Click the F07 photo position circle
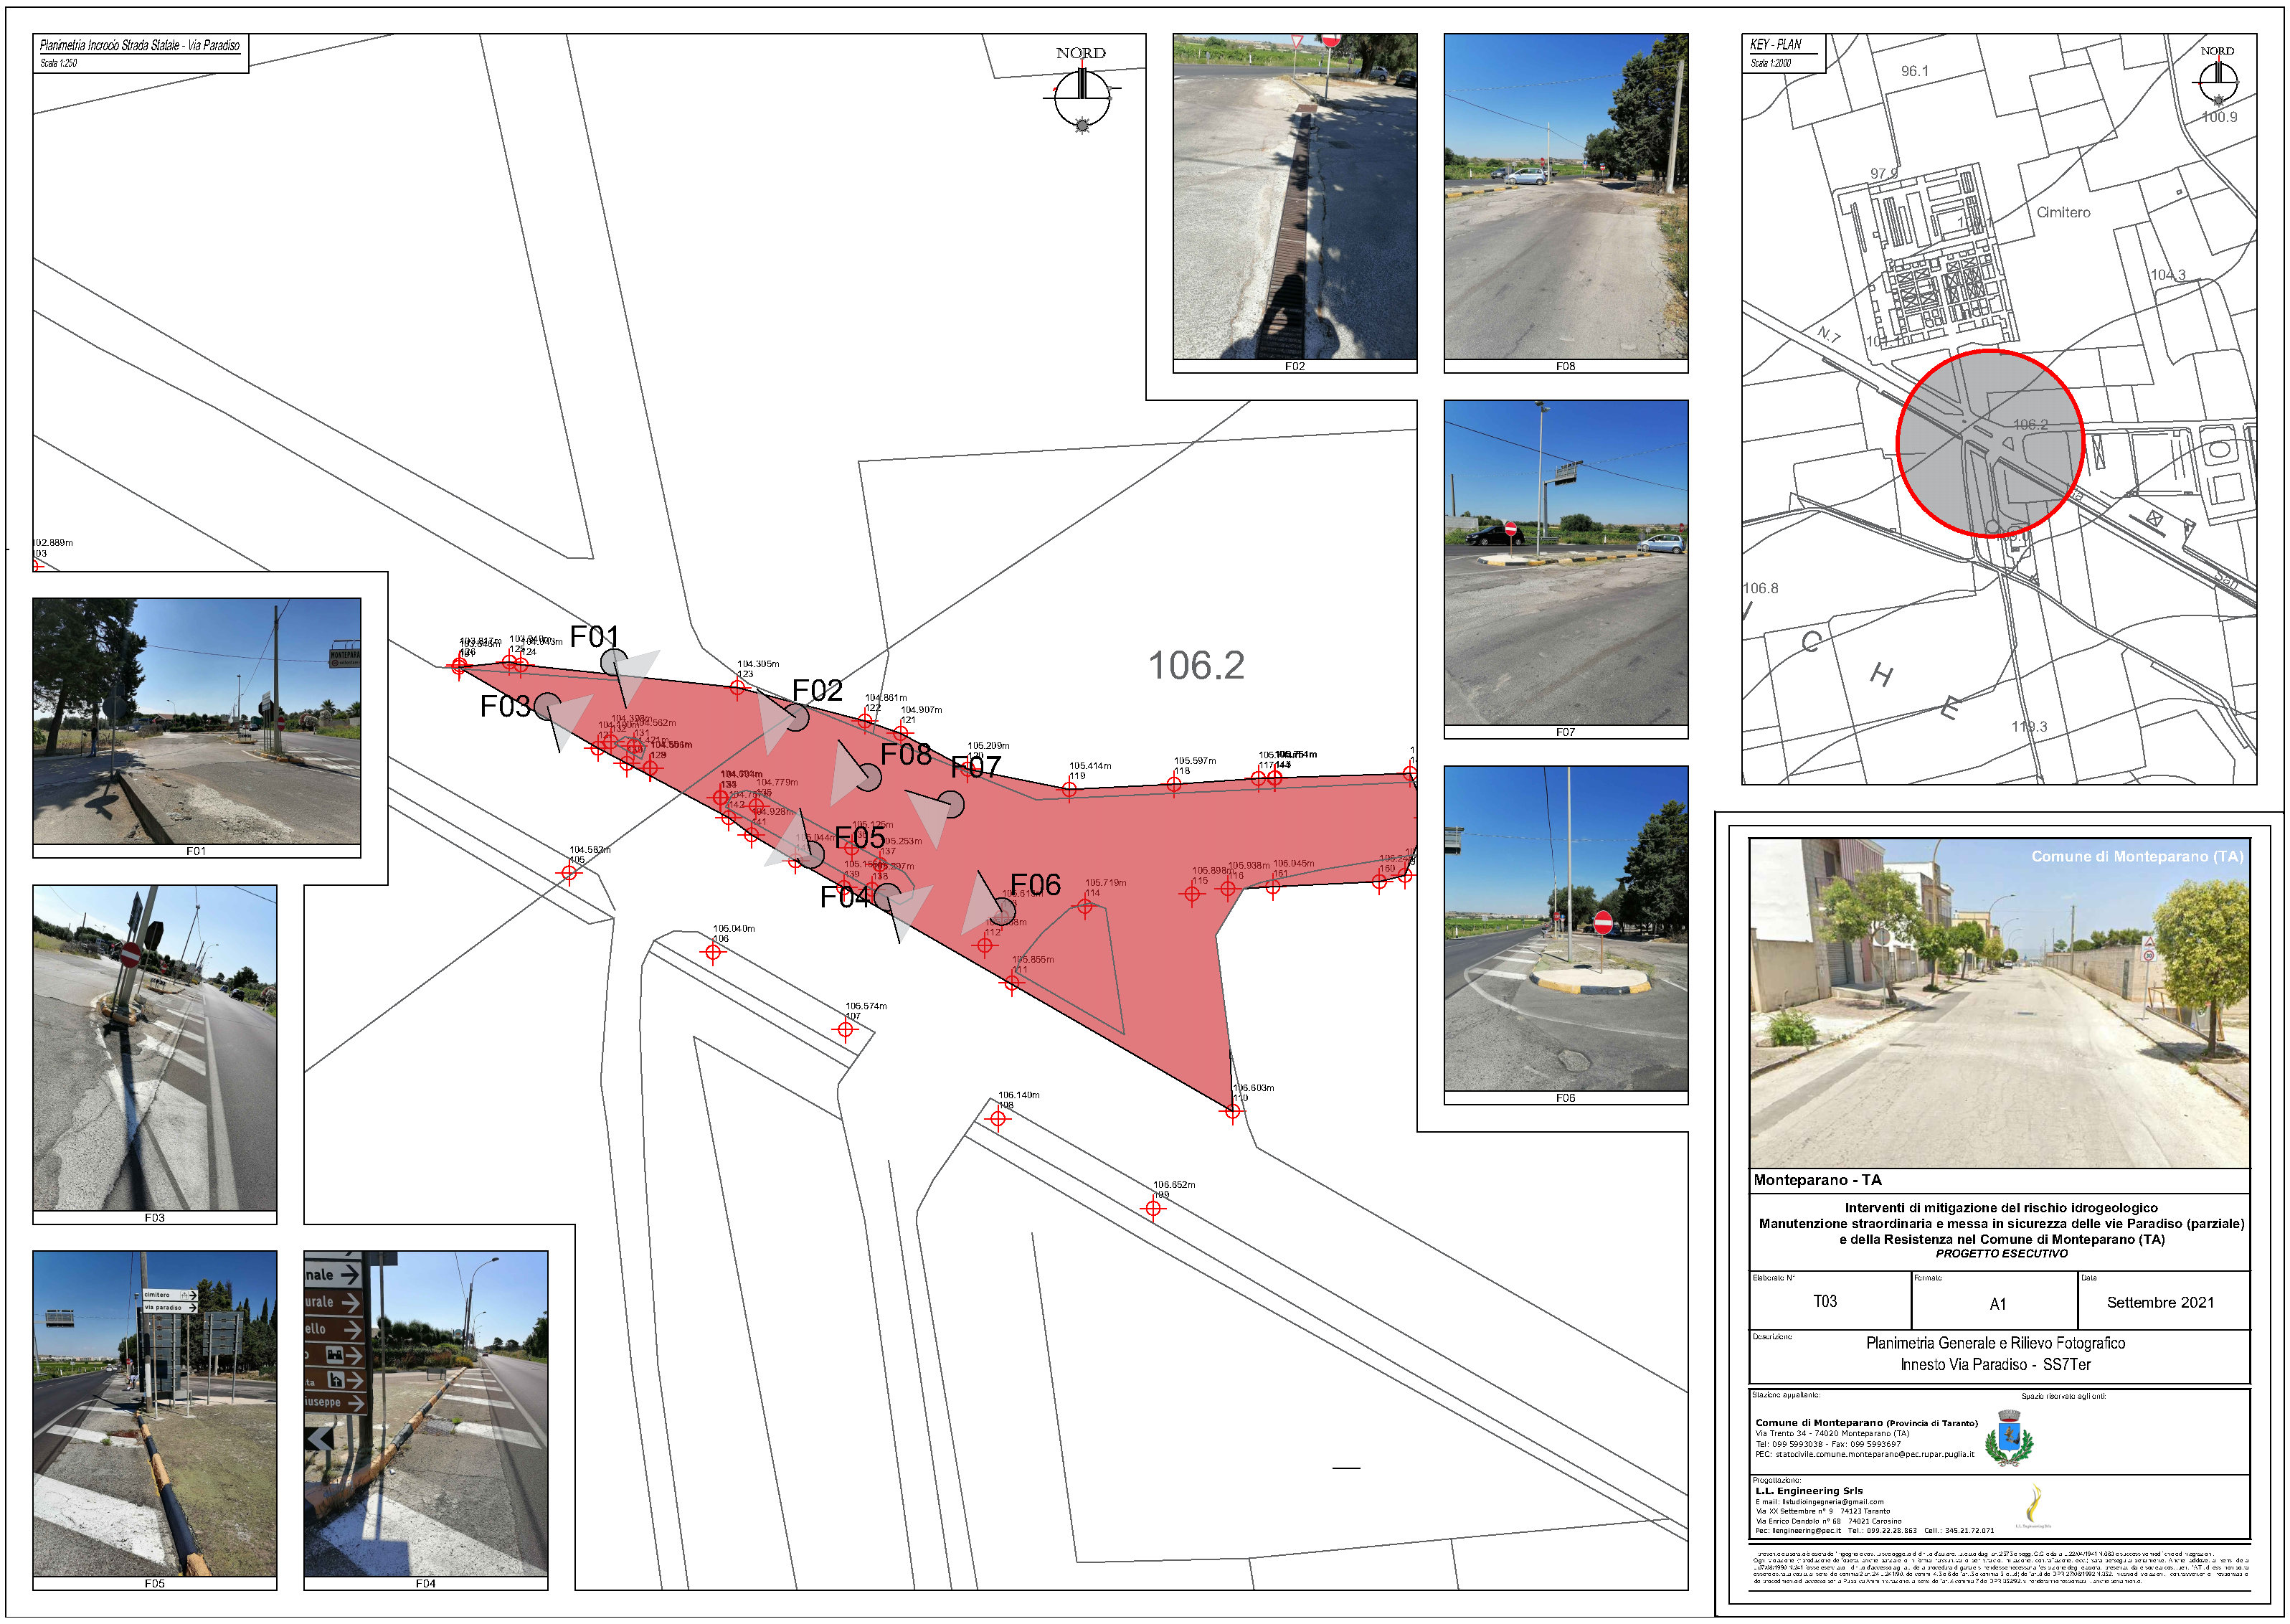The width and height of the screenshot is (2290, 1624). (950, 803)
